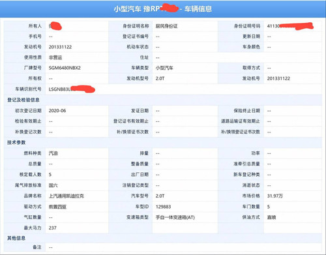Click the 登记证书有效期止 label

131,121
